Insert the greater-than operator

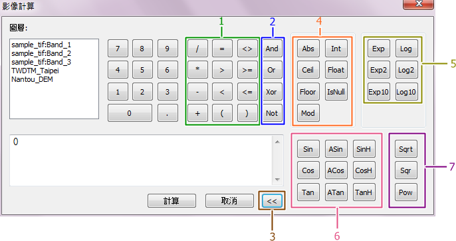pos(222,70)
